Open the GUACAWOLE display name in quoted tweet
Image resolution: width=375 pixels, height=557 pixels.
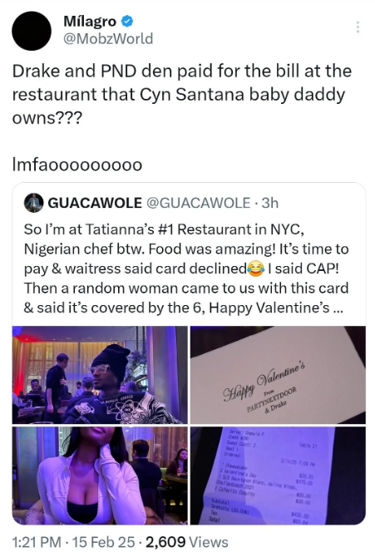[95, 203]
